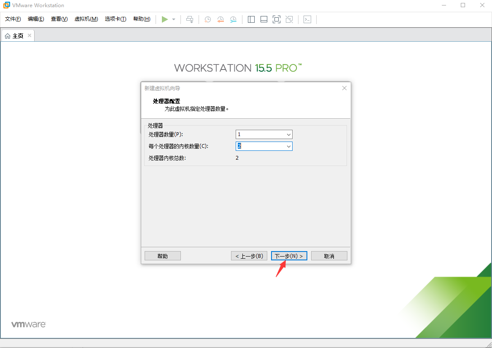
Task: Open the 选项卡(T) menu
Action: click(x=116, y=19)
